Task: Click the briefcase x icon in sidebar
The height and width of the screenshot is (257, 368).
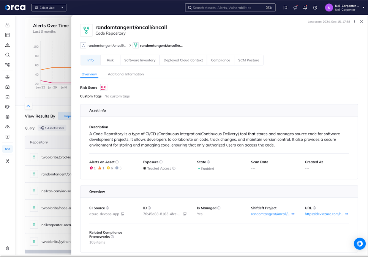Action: tap(8, 87)
